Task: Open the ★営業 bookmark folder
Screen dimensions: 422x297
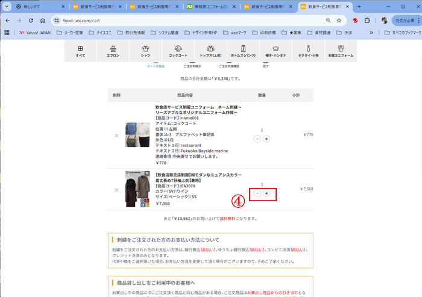Action: [x=291, y=33]
